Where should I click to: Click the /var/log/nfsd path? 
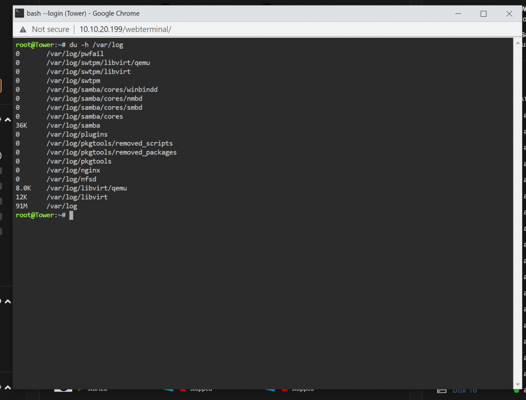tap(71, 179)
